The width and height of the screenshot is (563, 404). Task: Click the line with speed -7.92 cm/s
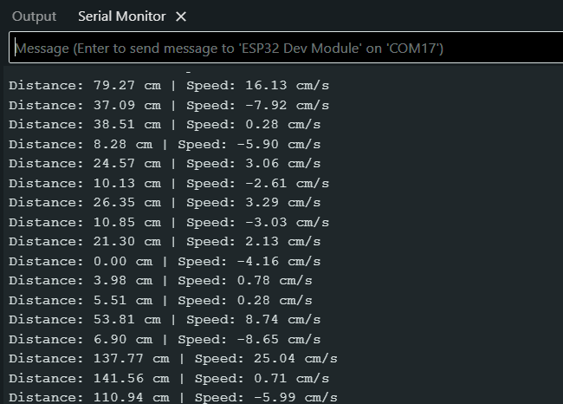coord(169,105)
